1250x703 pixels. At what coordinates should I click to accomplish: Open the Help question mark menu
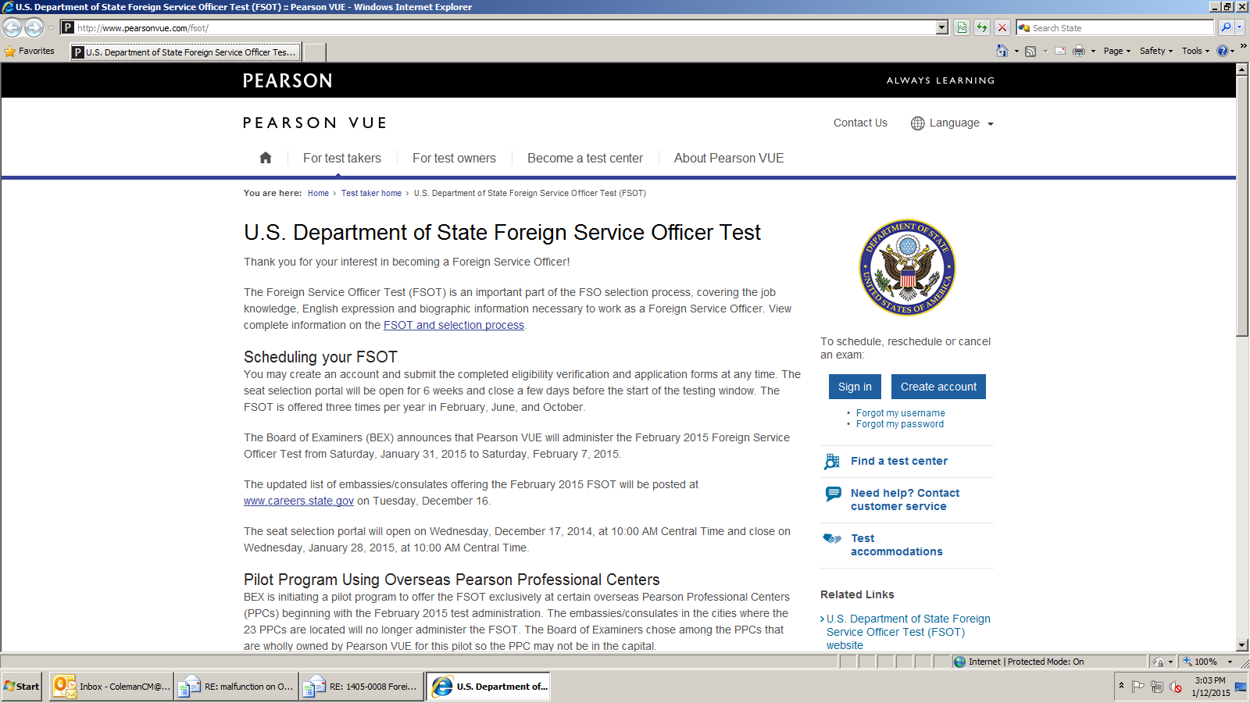click(x=1225, y=51)
